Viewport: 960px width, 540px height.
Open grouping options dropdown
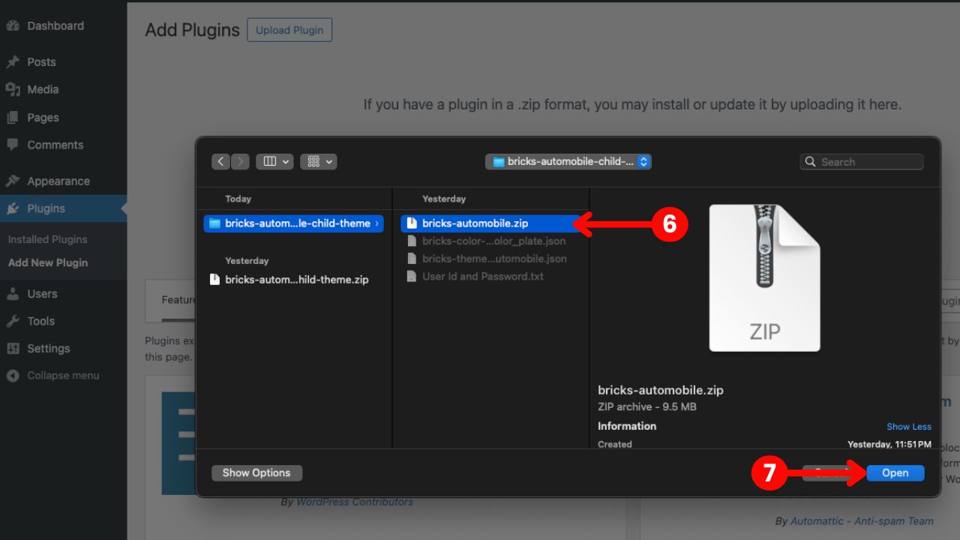pyautogui.click(x=318, y=161)
